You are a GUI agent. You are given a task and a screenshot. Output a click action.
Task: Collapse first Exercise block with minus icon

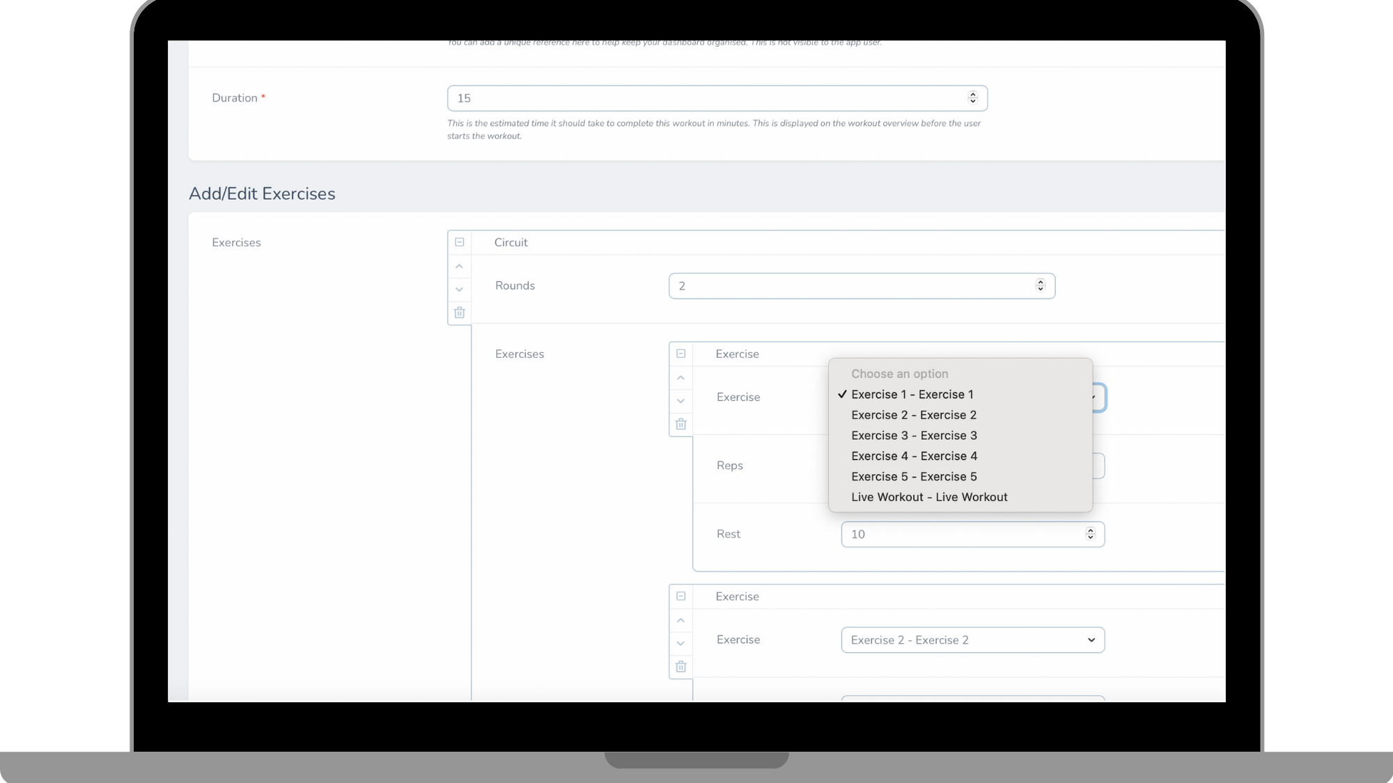tap(681, 354)
